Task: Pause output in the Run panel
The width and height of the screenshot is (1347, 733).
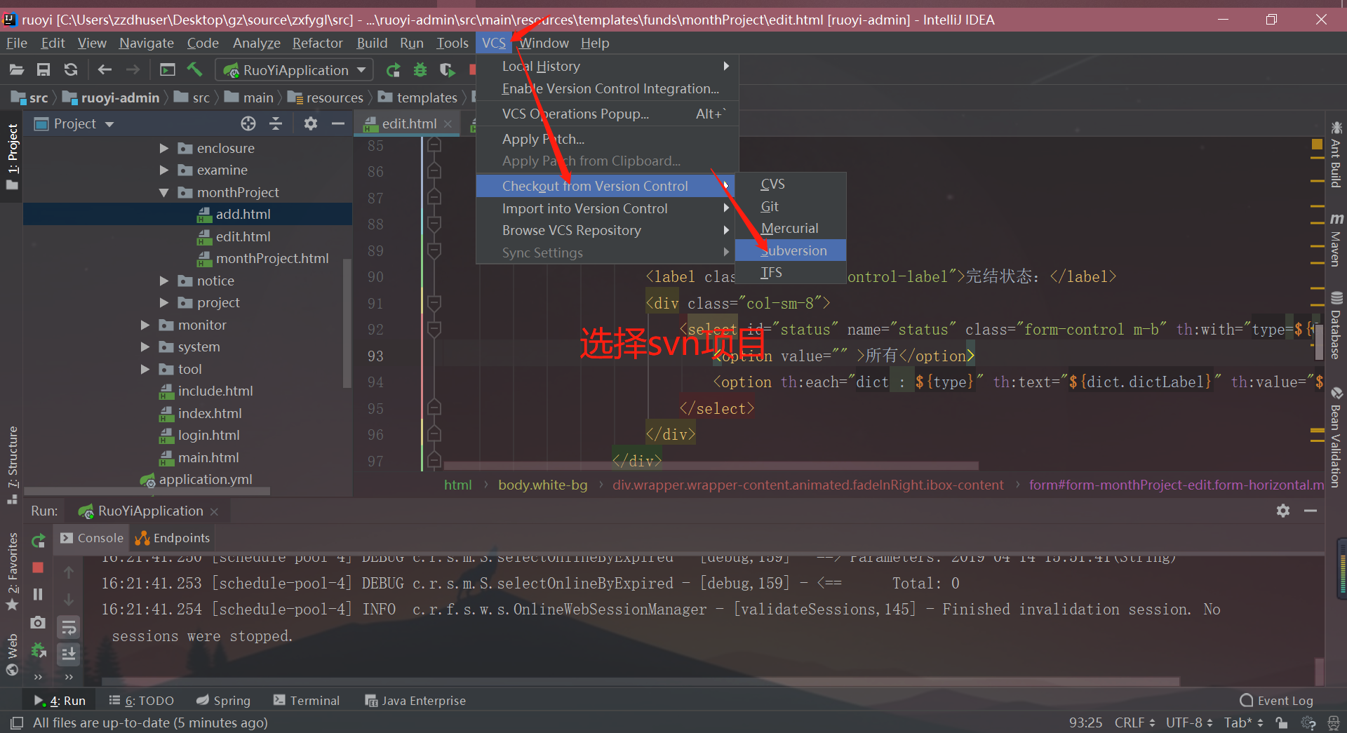Action: pyautogui.click(x=39, y=593)
